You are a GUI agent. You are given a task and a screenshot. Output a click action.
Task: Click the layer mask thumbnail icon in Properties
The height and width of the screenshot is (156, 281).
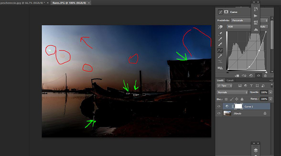click(226, 12)
